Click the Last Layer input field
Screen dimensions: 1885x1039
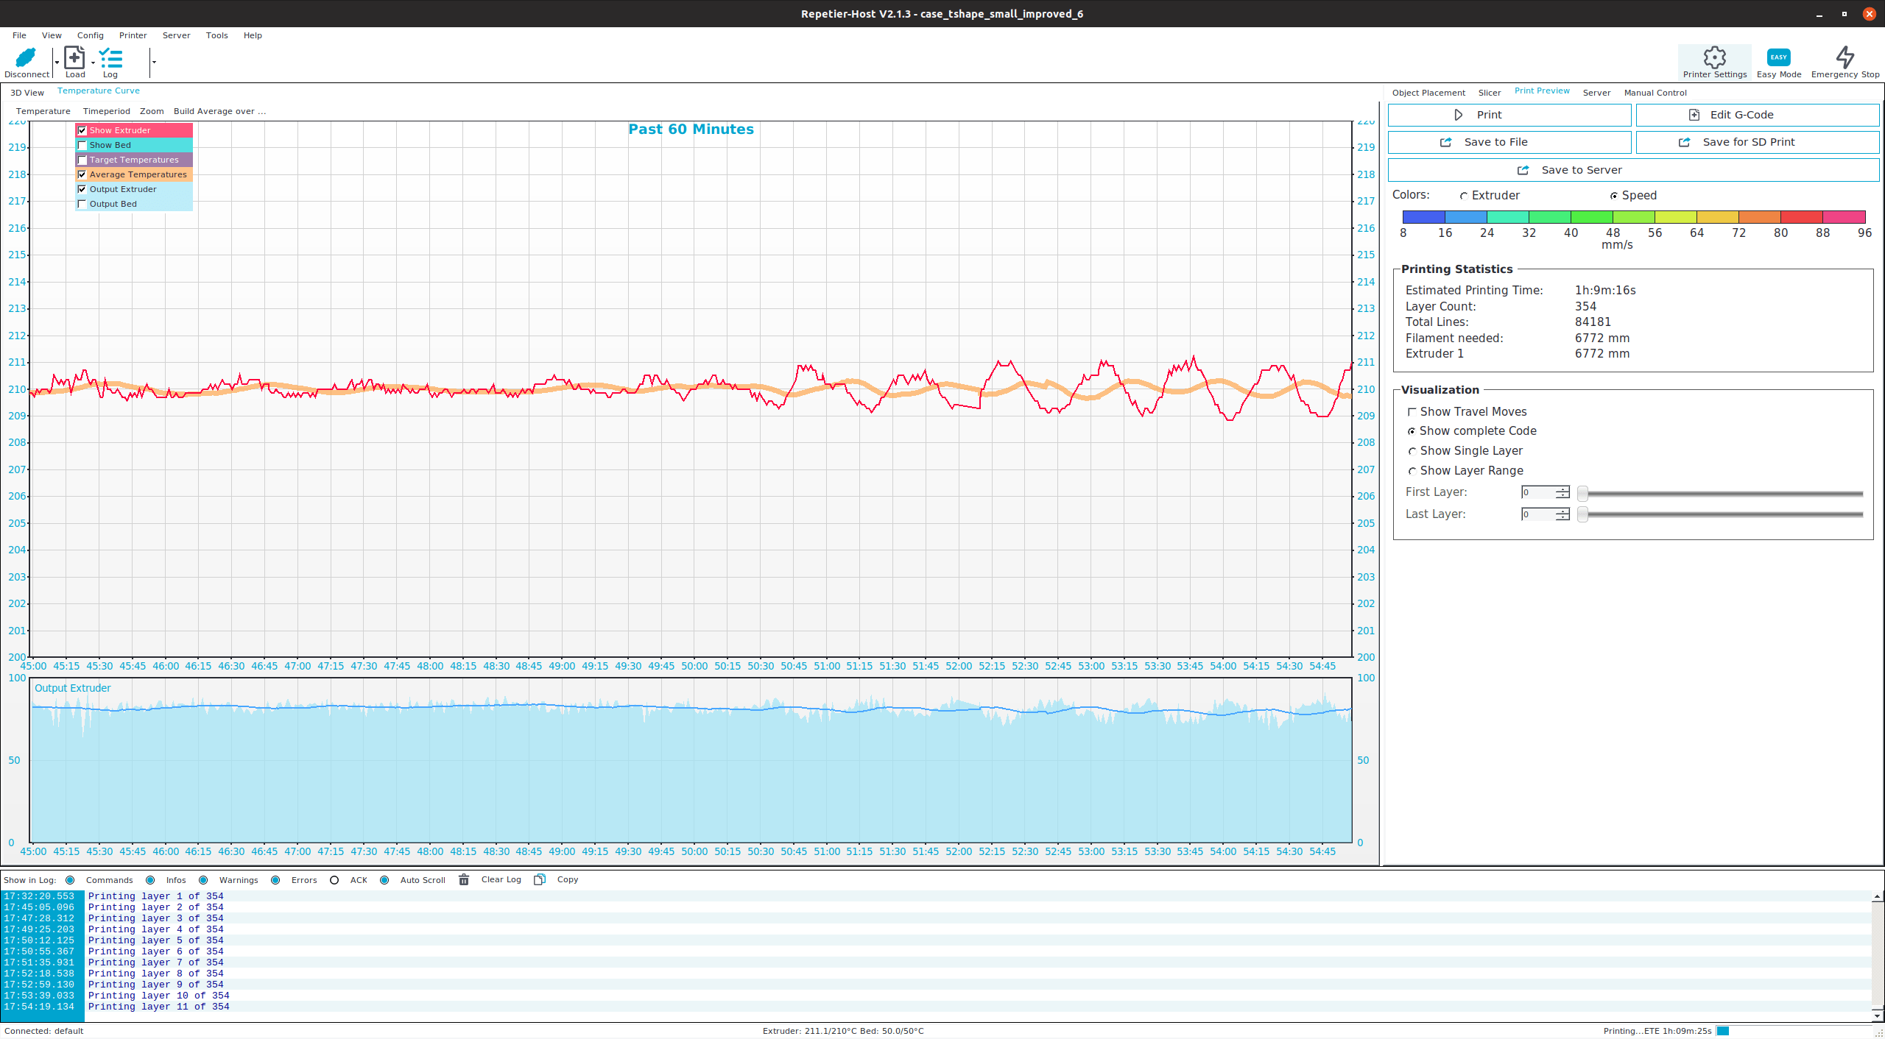tap(1538, 514)
